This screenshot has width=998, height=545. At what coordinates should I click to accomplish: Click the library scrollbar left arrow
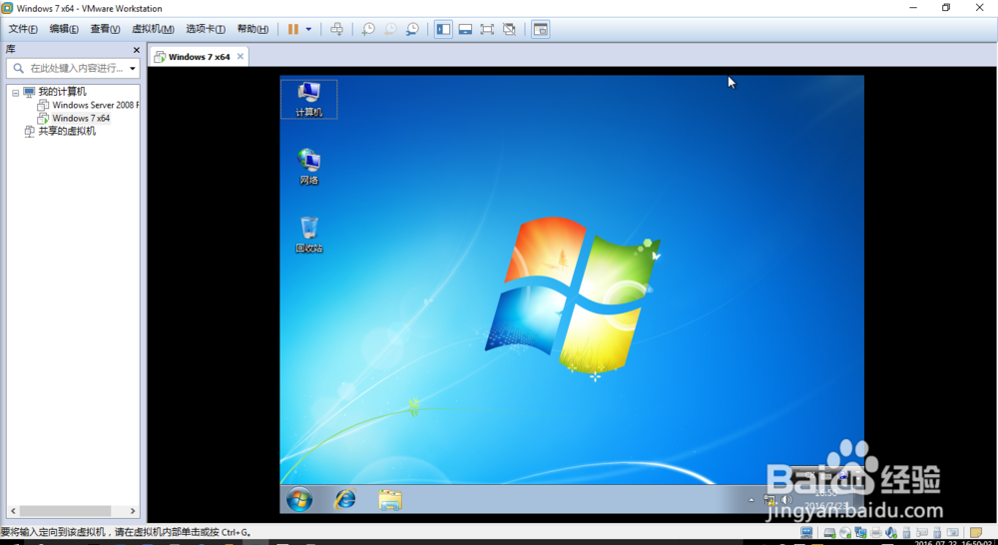coord(13,511)
